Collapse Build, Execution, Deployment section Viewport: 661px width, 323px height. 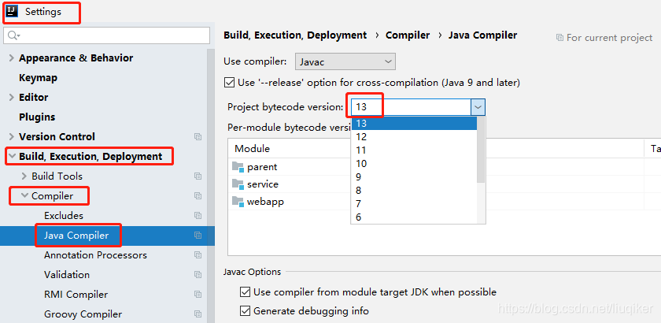pyautogui.click(x=11, y=157)
